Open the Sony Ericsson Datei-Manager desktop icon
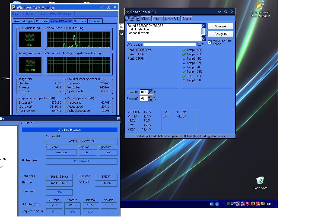 [x=260, y=9]
